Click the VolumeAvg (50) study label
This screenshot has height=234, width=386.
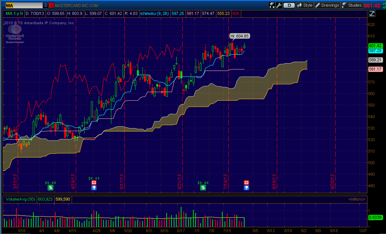[20, 199]
